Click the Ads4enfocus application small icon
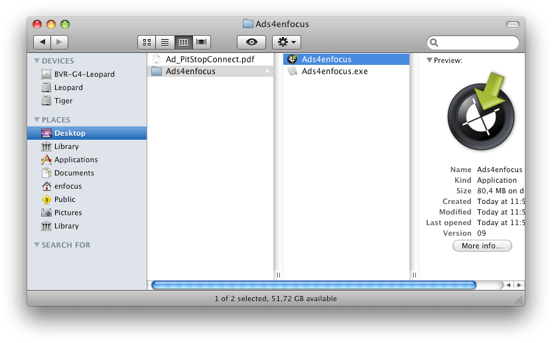 (x=292, y=60)
